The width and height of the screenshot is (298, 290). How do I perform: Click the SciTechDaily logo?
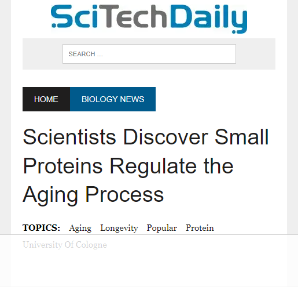149,19
